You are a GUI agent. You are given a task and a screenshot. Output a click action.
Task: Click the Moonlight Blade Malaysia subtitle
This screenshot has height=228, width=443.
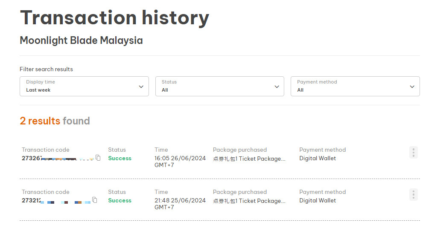click(x=81, y=40)
